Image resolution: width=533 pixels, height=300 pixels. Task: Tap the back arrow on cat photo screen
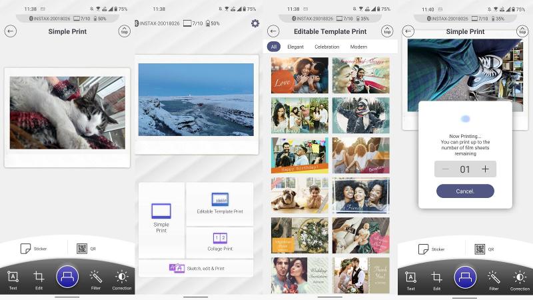[11, 31]
